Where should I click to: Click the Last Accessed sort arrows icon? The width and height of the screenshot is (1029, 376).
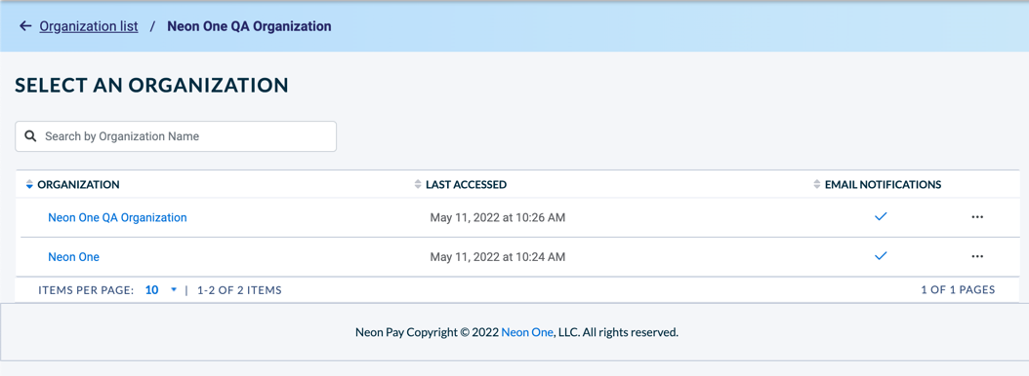pos(418,185)
